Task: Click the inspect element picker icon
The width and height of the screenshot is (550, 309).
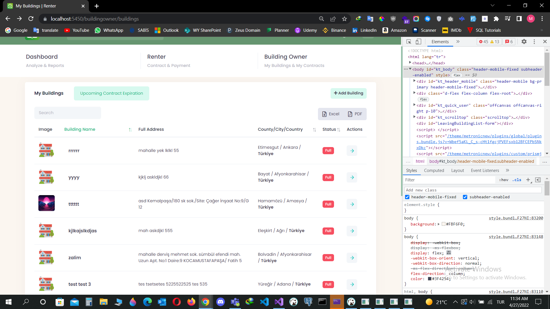Action: (x=409, y=42)
